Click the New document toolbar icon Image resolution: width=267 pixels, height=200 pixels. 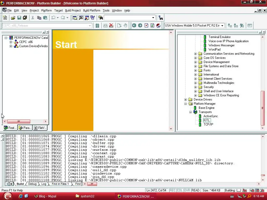pos(5,18)
